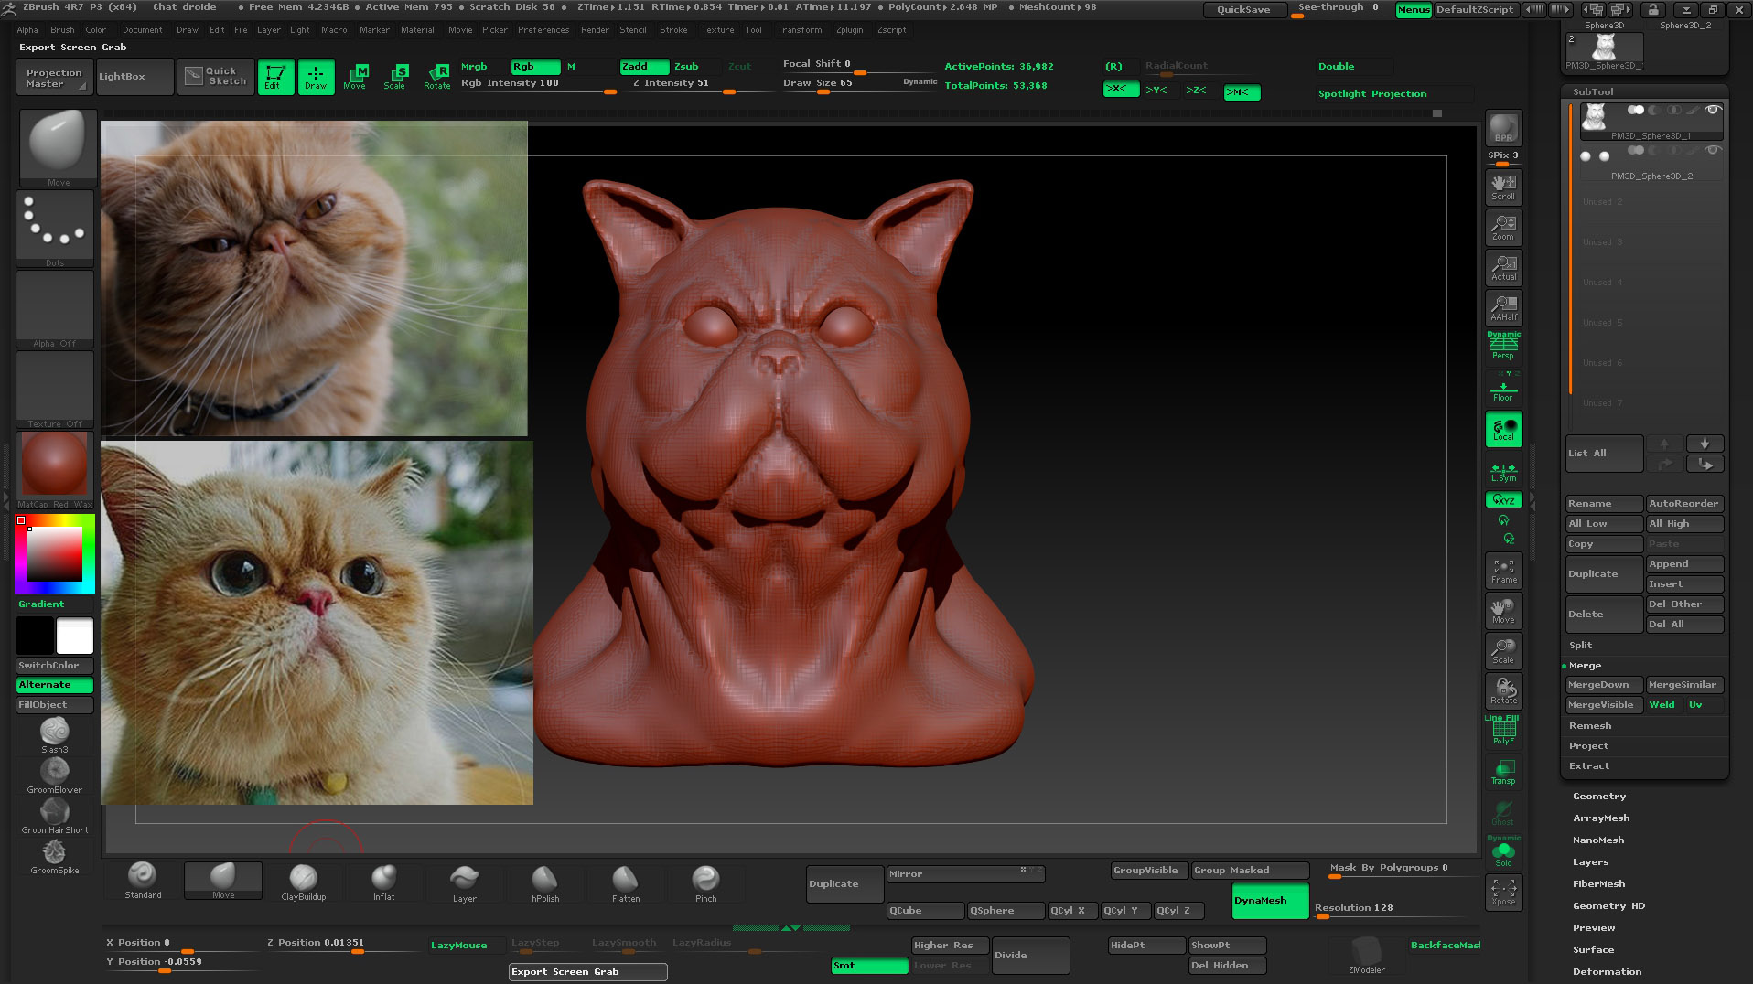Image resolution: width=1753 pixels, height=984 pixels.
Task: Activate the Move transform icon in top shelf
Action: click(x=355, y=77)
